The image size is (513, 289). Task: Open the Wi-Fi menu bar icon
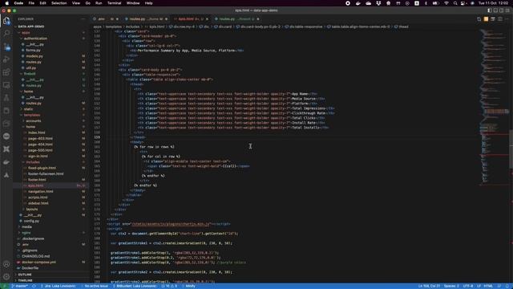tap(446, 3)
